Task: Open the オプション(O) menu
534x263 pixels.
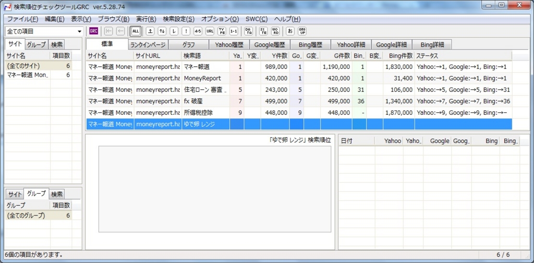Action: coord(220,19)
